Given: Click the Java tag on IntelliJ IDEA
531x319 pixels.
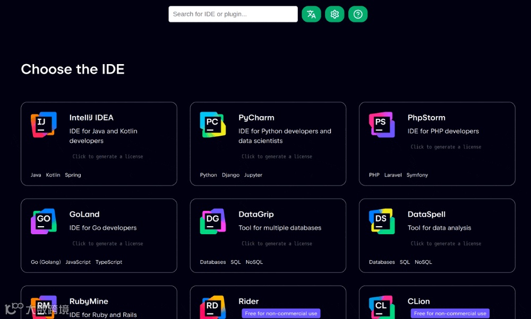Looking at the screenshot, I should (x=36, y=175).
